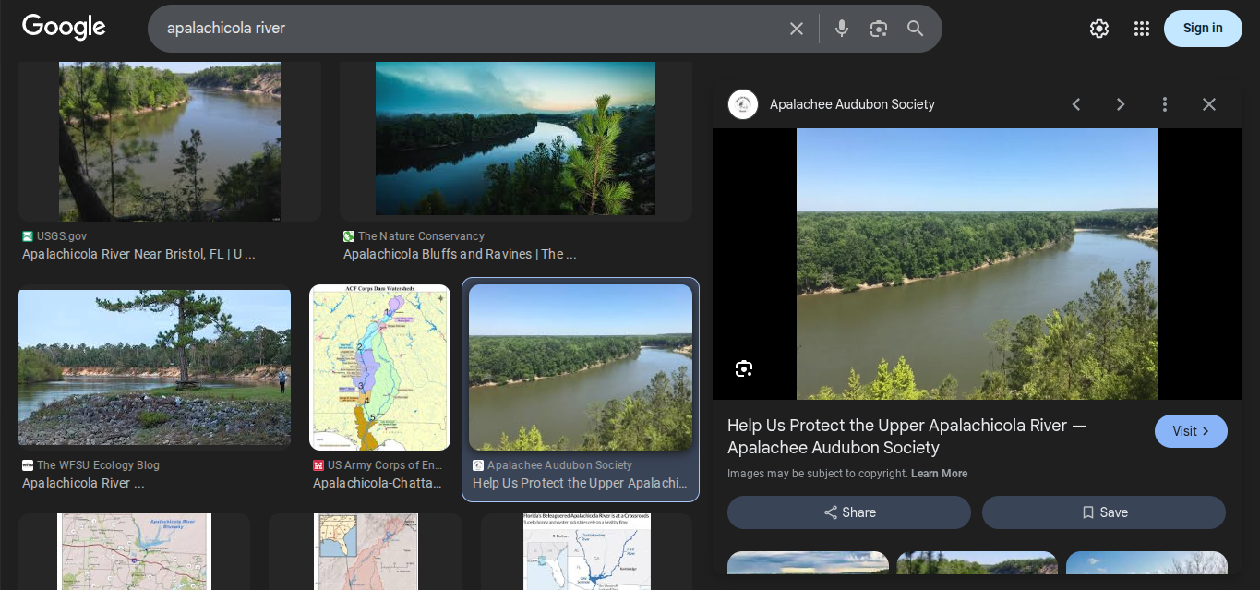
Task: Close the image preview panel
Action: [x=1209, y=104]
